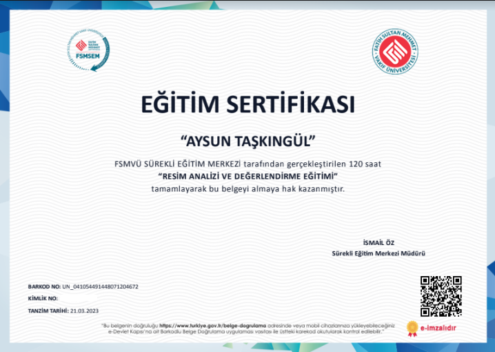Click the line starting "FSMVÜ SÜREKLİ EĞİTİM MERKEZİ"
The image size is (495, 352).
[x=247, y=164]
